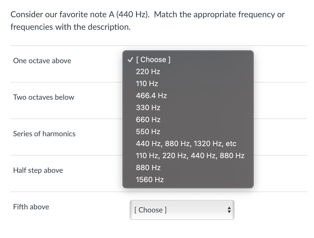314x238 pixels.
Task: Click the Series of harmonics label
Action: (44, 134)
